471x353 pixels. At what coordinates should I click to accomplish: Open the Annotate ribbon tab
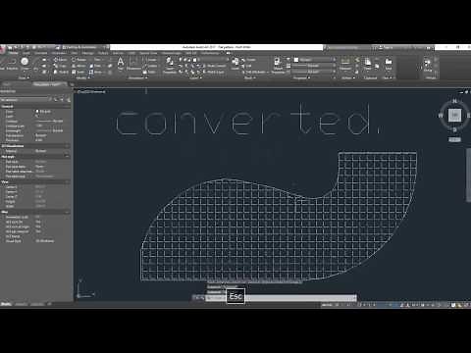click(x=41, y=53)
